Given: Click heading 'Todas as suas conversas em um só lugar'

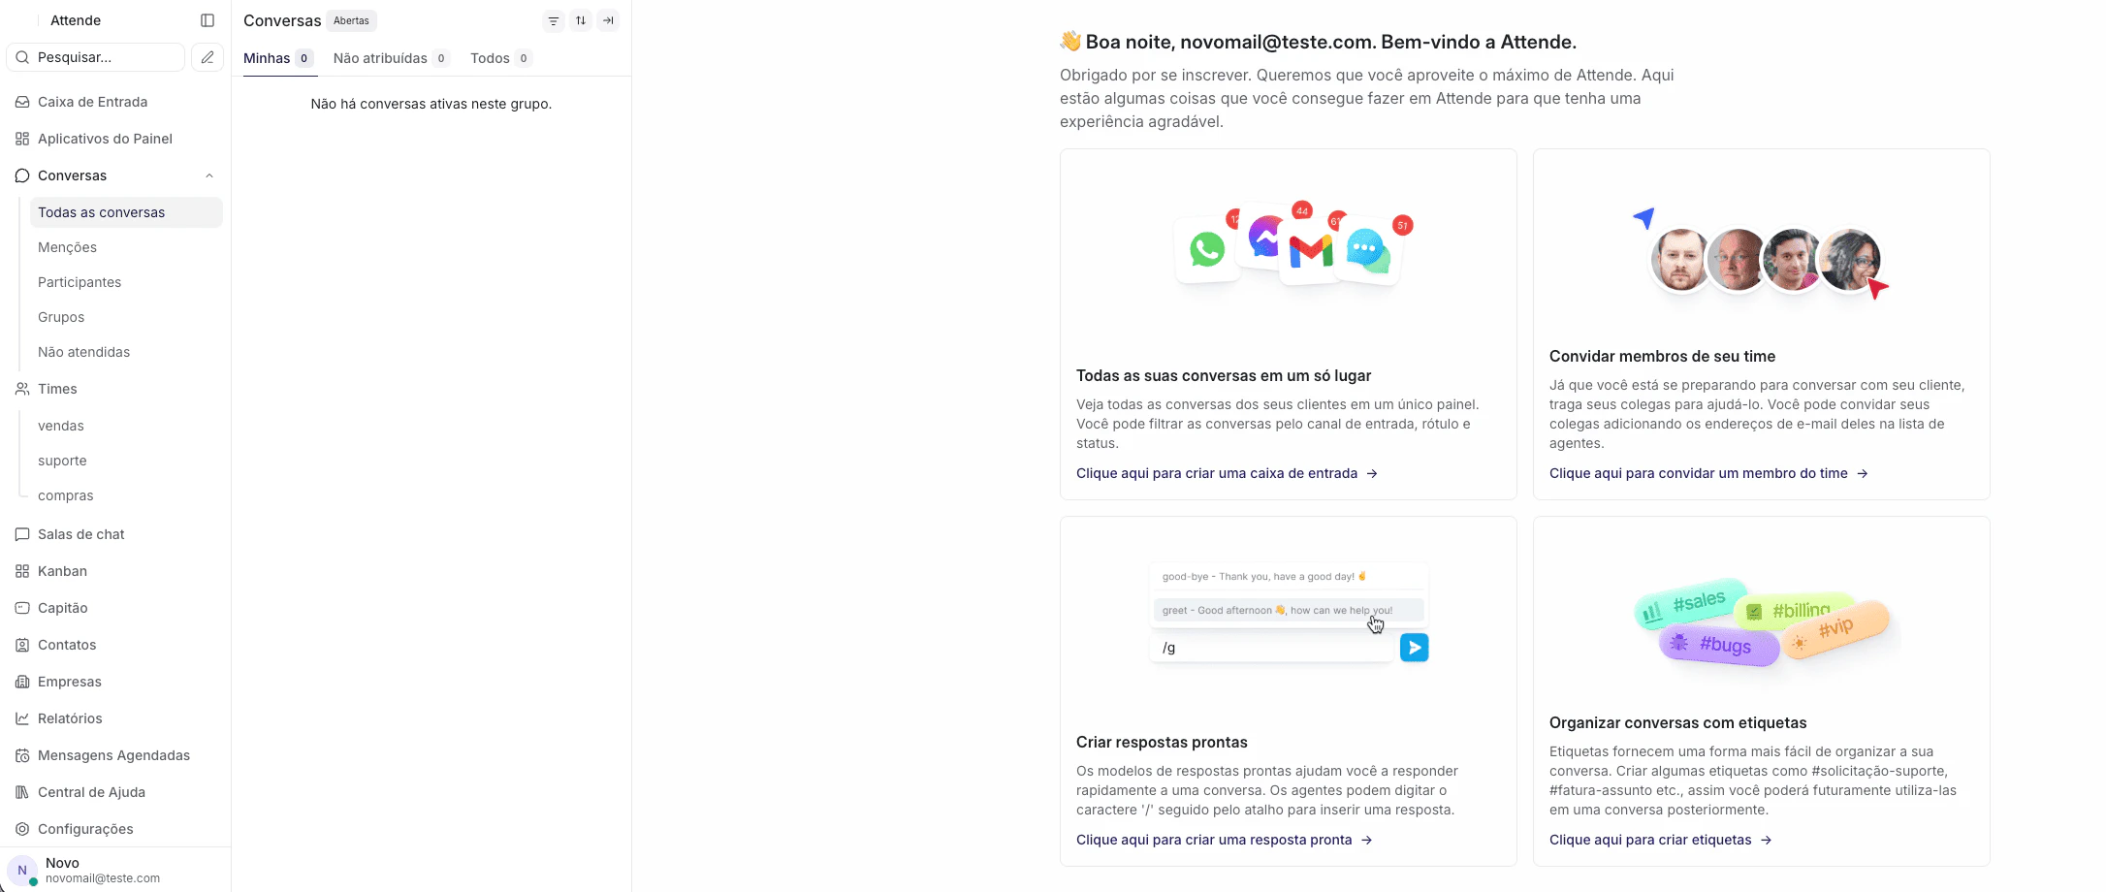Looking at the screenshot, I should pyautogui.click(x=1224, y=375).
